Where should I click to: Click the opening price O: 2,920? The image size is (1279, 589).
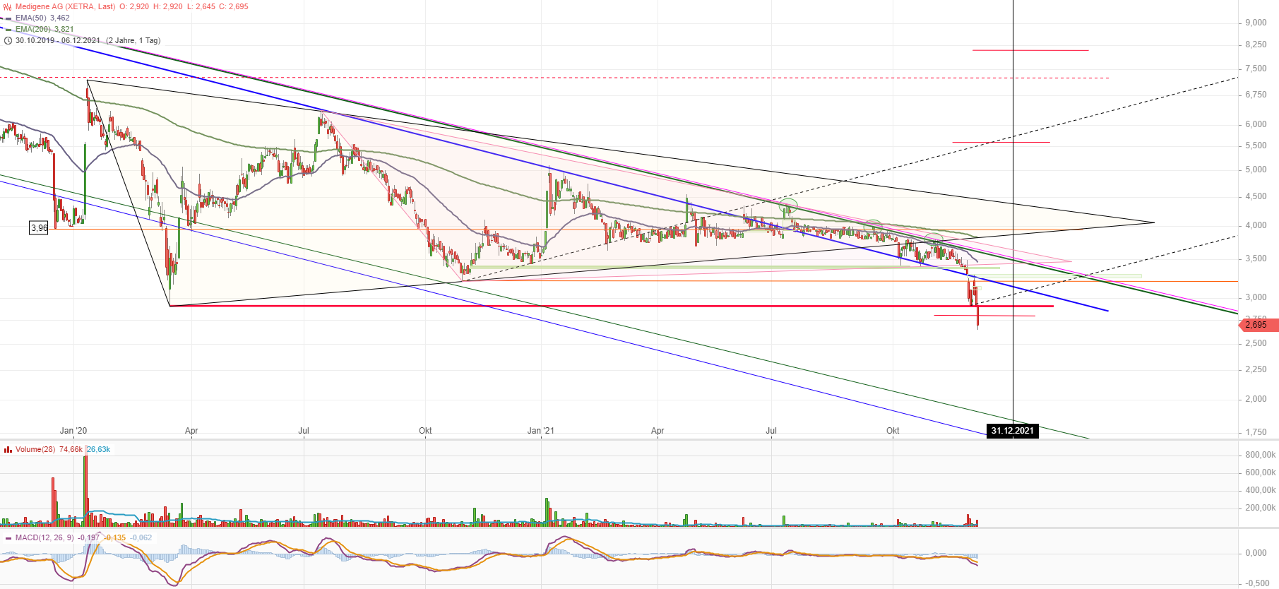click(133, 6)
